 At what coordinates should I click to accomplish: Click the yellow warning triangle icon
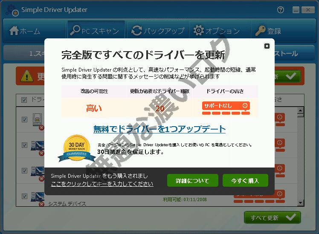[x=26, y=76]
